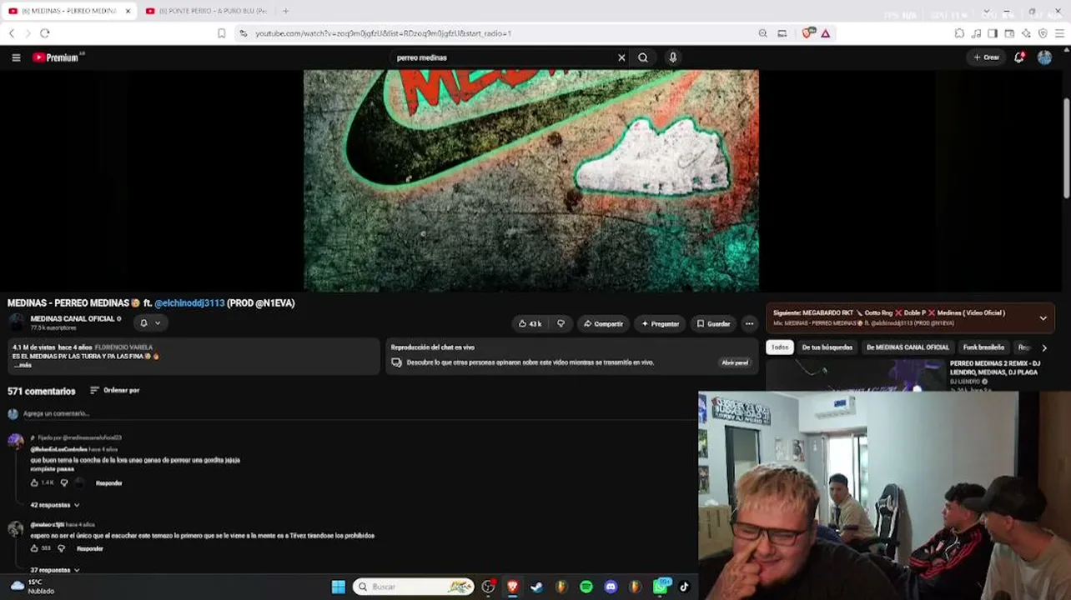The width and height of the screenshot is (1071, 600).
Task: Open the YouTube notifications bell
Action: click(1019, 57)
